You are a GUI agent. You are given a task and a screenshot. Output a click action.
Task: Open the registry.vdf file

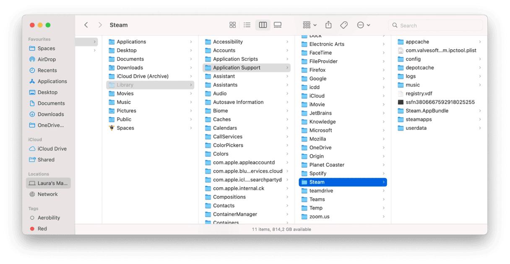[421, 93]
